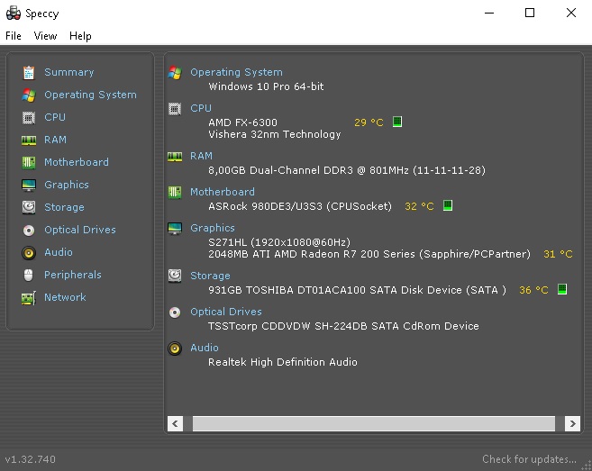Click the Audio speaker icon in sidebar

coord(29,253)
